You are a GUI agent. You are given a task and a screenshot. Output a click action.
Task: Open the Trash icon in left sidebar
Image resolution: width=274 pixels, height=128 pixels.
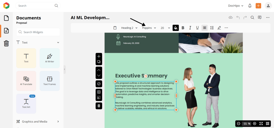6,43
